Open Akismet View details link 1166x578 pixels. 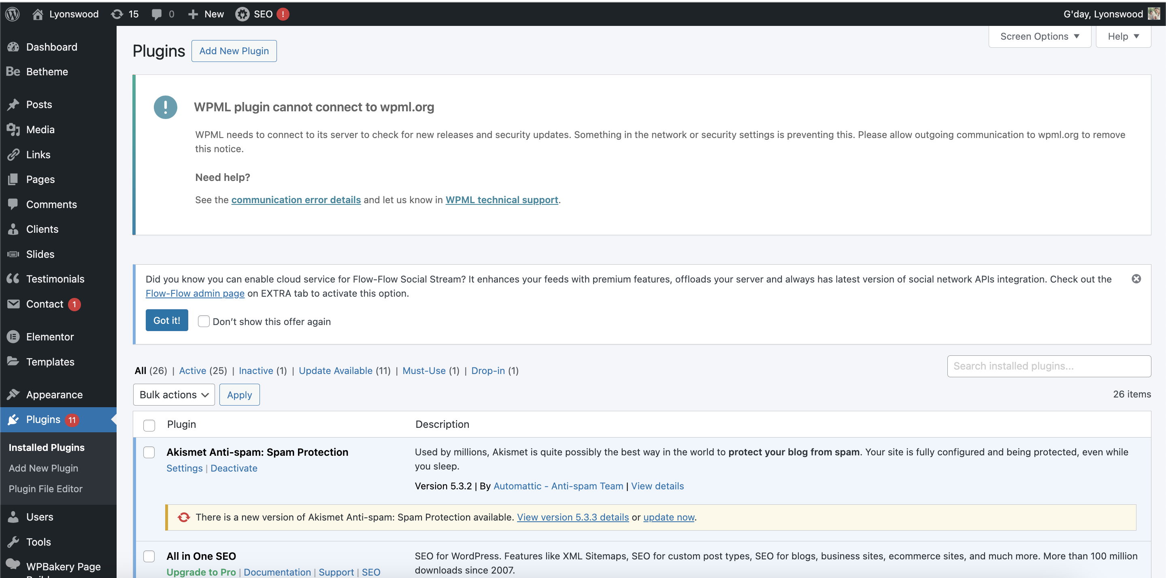point(657,486)
